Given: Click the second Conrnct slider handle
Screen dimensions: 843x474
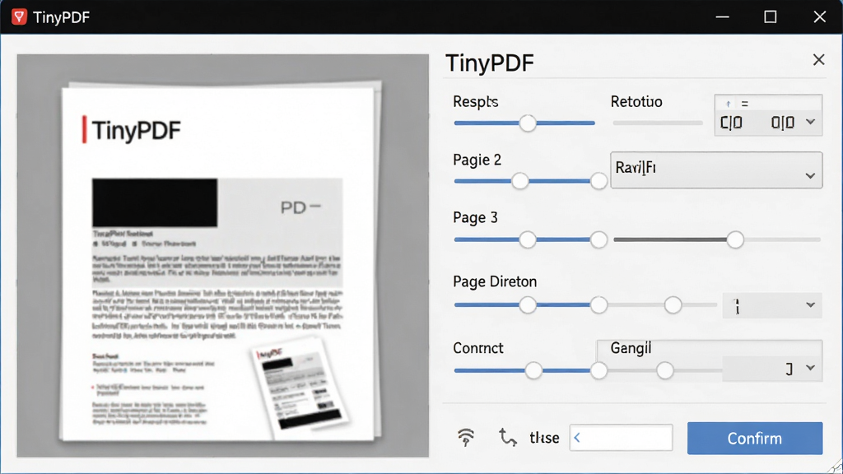Looking at the screenshot, I should tap(598, 370).
